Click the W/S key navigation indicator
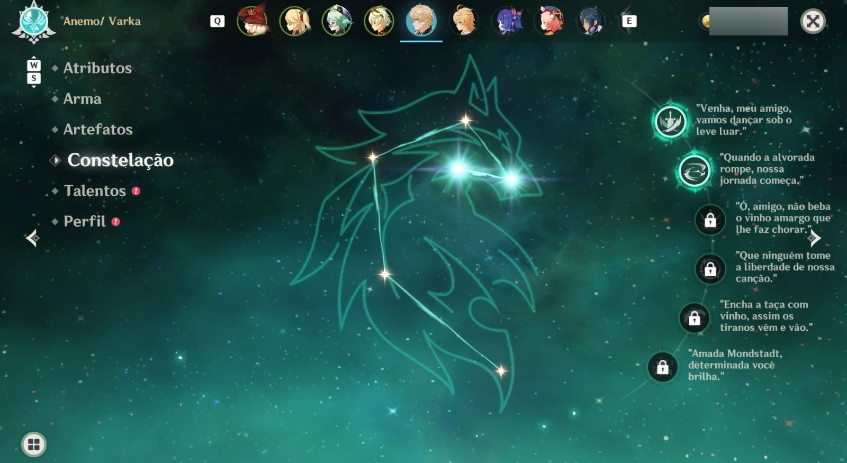The height and width of the screenshot is (463, 847). point(33,71)
